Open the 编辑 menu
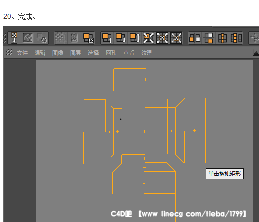The height and width of the screenshot is (222, 259). (x=40, y=53)
